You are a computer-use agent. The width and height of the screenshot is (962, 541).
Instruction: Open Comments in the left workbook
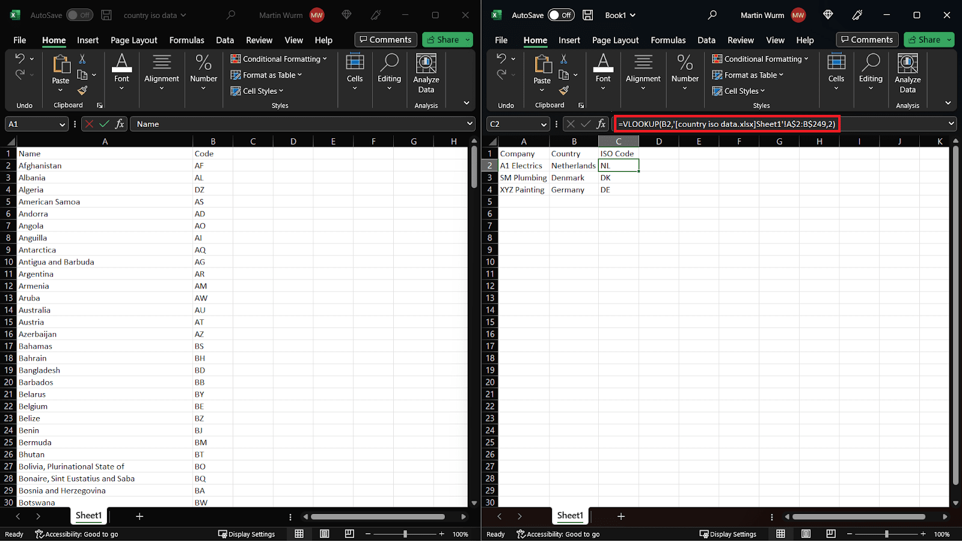coord(385,40)
